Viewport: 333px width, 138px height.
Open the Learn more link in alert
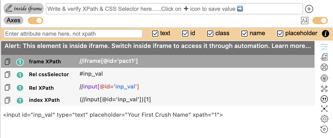291,46
